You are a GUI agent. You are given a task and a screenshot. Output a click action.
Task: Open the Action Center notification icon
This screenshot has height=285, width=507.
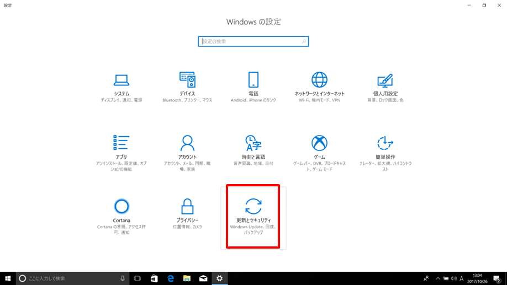coord(497,278)
